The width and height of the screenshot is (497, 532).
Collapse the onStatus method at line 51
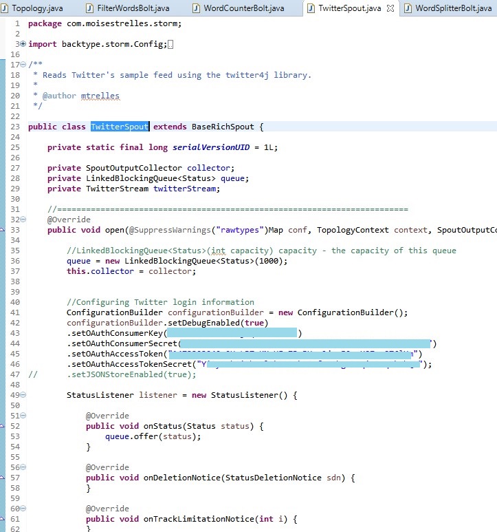tap(23, 415)
